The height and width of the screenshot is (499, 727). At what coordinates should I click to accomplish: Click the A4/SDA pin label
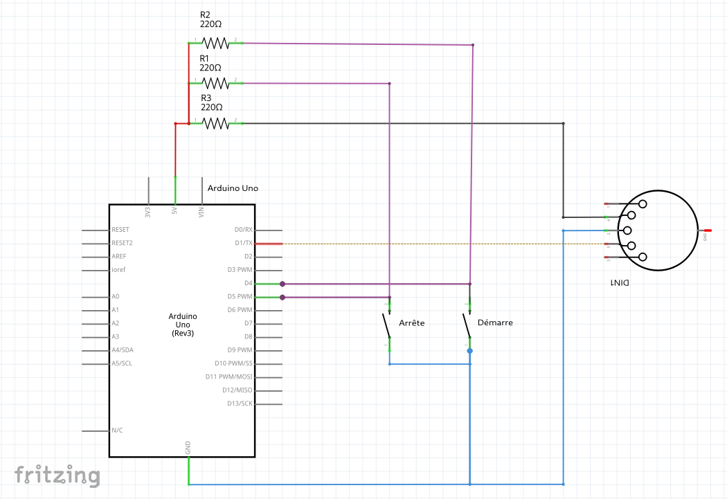tap(123, 350)
